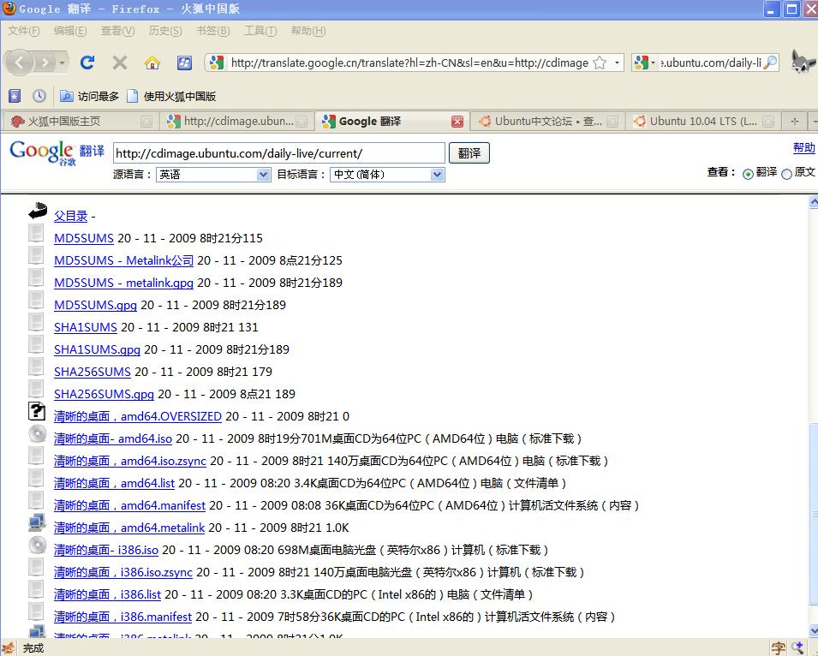Select the 翻译 view radio button
The height and width of the screenshot is (656, 818).
(x=748, y=174)
